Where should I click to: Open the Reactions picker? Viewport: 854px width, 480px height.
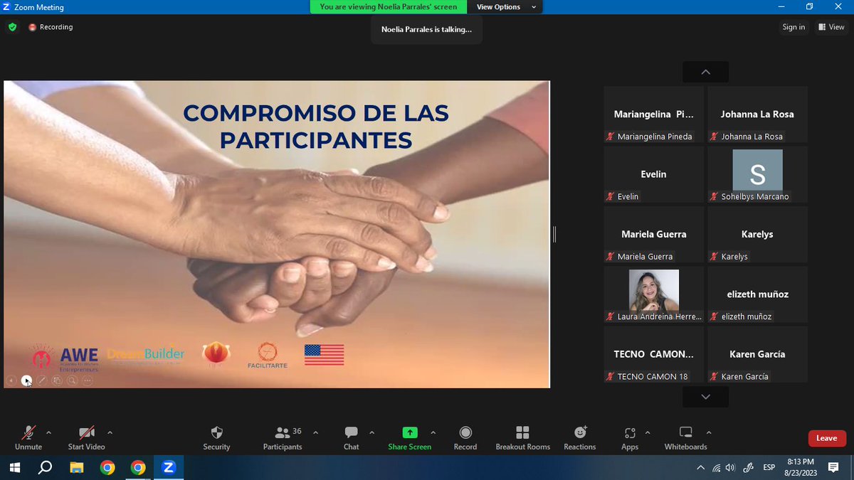tap(580, 437)
